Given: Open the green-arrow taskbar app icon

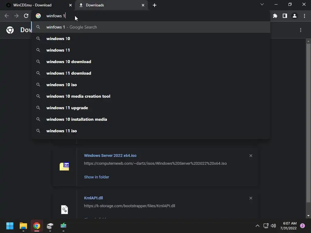Looking at the screenshot, I should (63, 226).
